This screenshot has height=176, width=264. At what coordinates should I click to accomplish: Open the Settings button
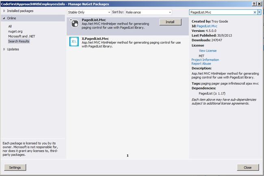[x=15, y=167]
